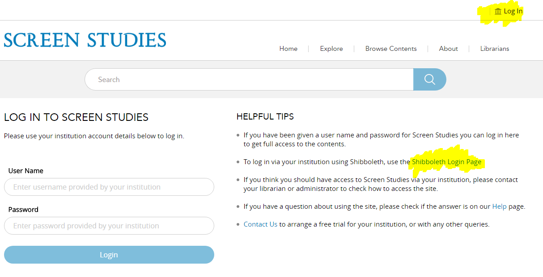Open the Shibboleth Login Page link
This screenshot has width=543, height=277.
[446, 162]
